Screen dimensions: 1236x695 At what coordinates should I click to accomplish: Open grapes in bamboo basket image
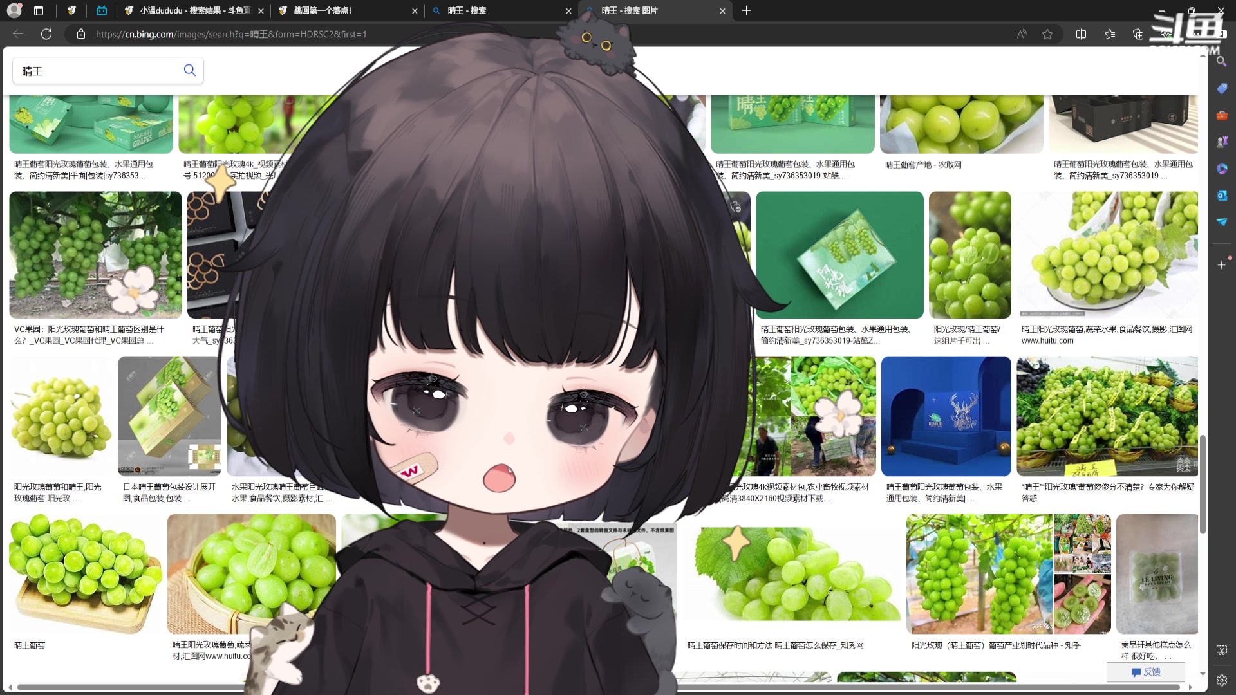(x=251, y=574)
